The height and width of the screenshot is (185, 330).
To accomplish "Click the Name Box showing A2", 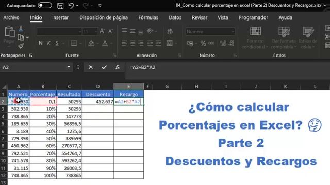I will [34, 67].
